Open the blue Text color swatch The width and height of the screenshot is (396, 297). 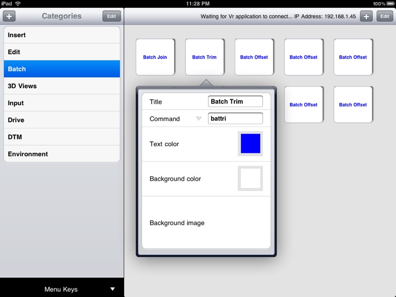250,143
